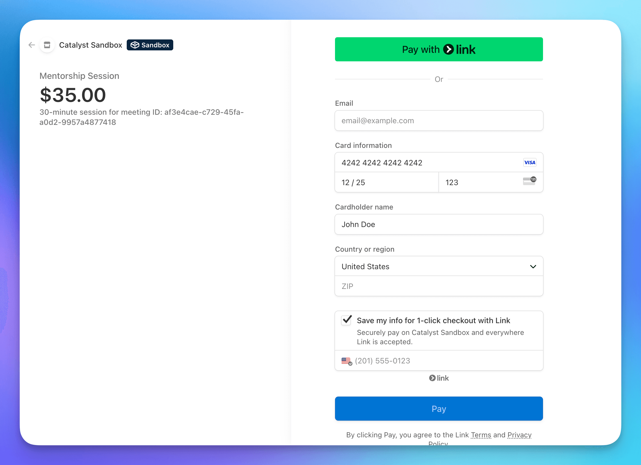Open the Country or region dropdown
This screenshot has height=465, width=641.
[439, 266]
